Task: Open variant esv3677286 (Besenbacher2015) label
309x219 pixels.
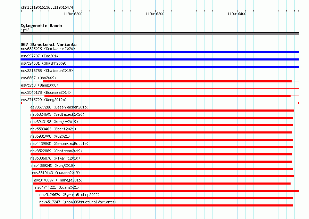Action: click(x=59, y=107)
